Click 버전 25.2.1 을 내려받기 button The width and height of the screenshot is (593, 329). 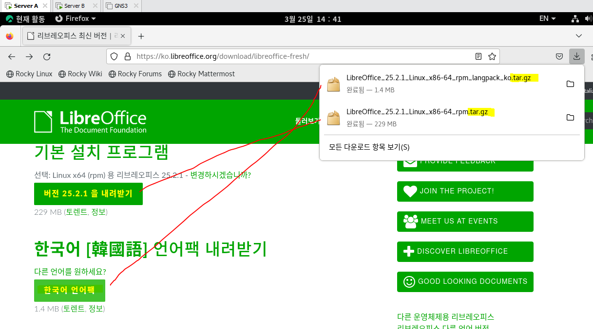88,193
